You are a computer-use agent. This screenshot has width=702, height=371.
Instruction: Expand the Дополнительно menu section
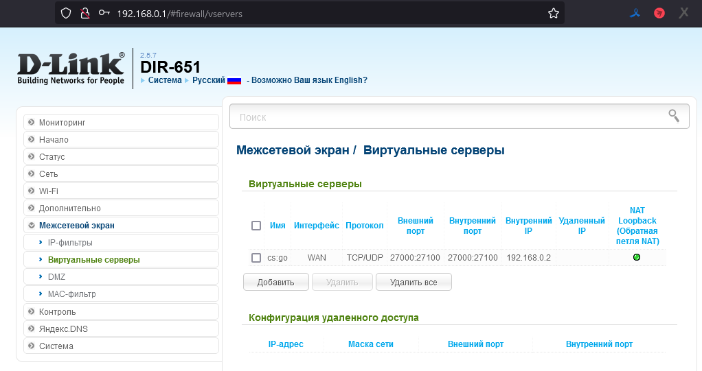point(121,208)
